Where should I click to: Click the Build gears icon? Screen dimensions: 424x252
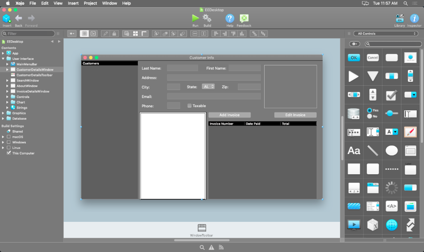[207, 18]
